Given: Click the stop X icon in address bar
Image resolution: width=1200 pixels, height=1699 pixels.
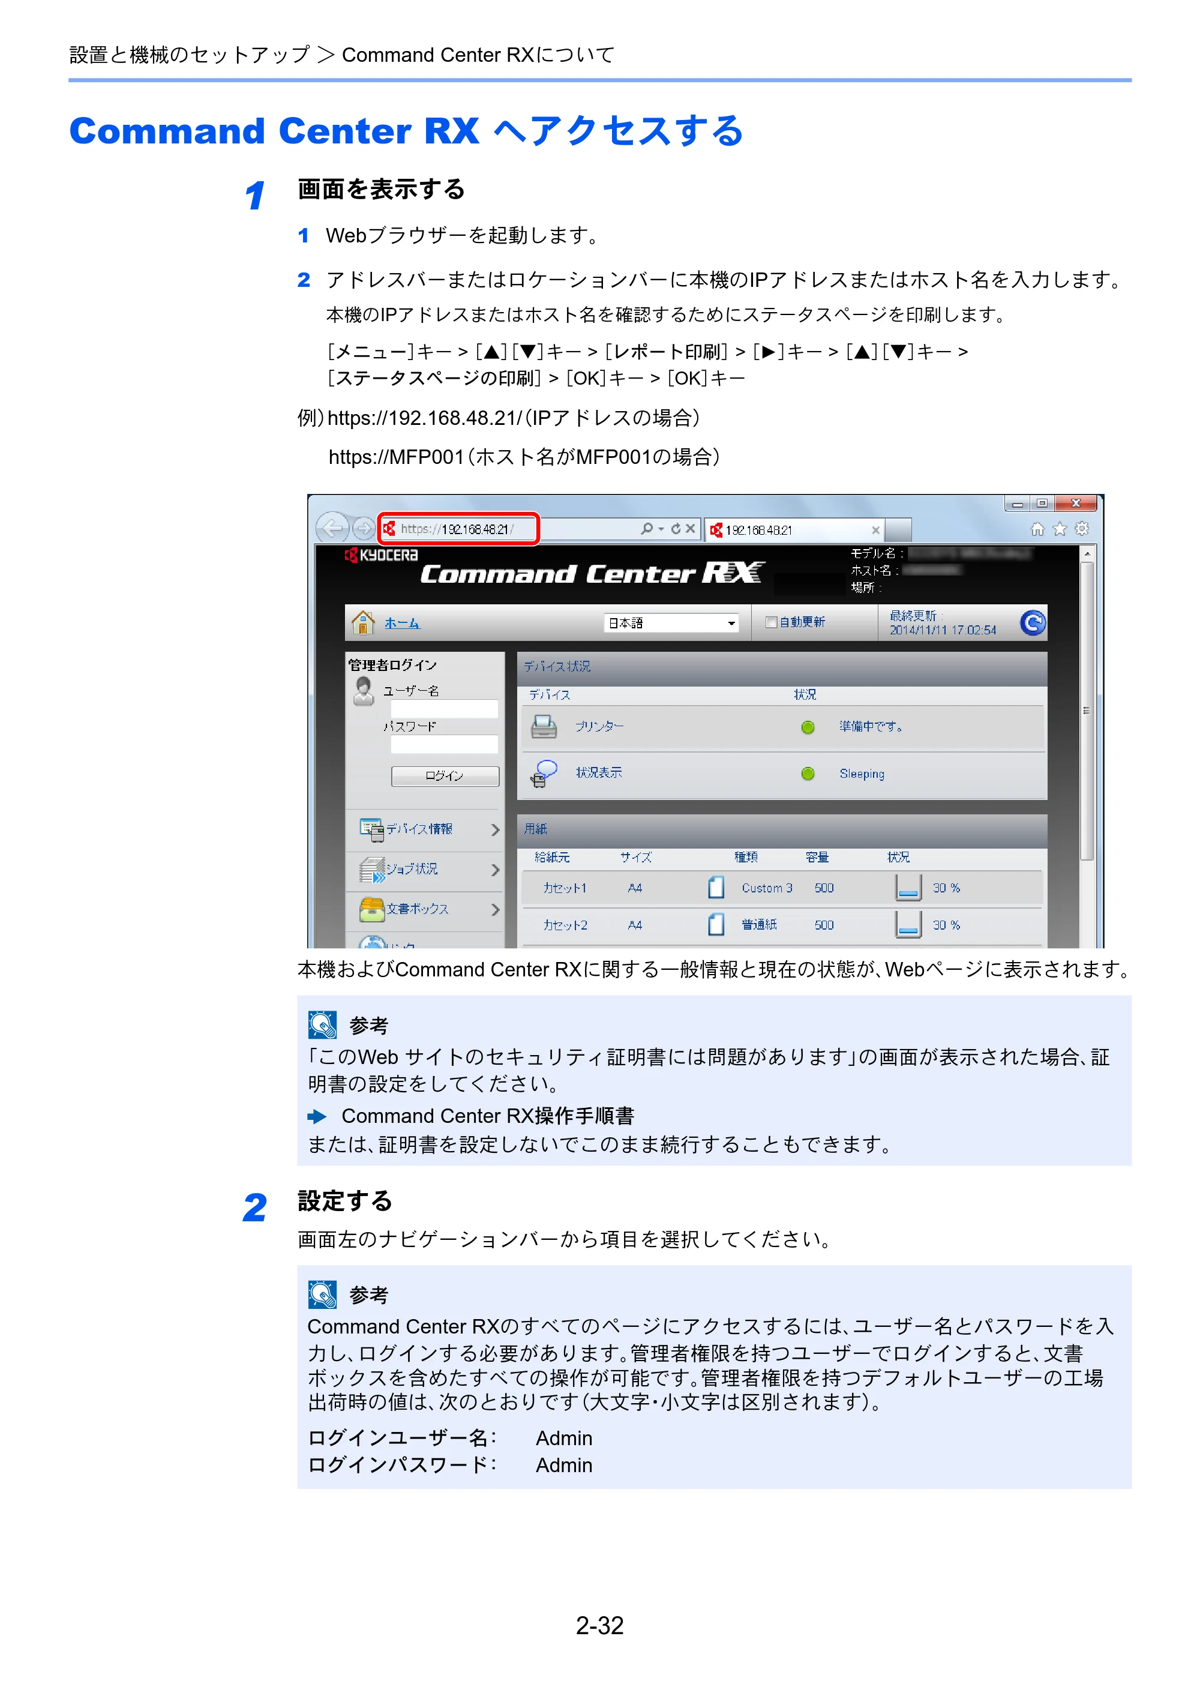Looking at the screenshot, I should pyautogui.click(x=689, y=528).
